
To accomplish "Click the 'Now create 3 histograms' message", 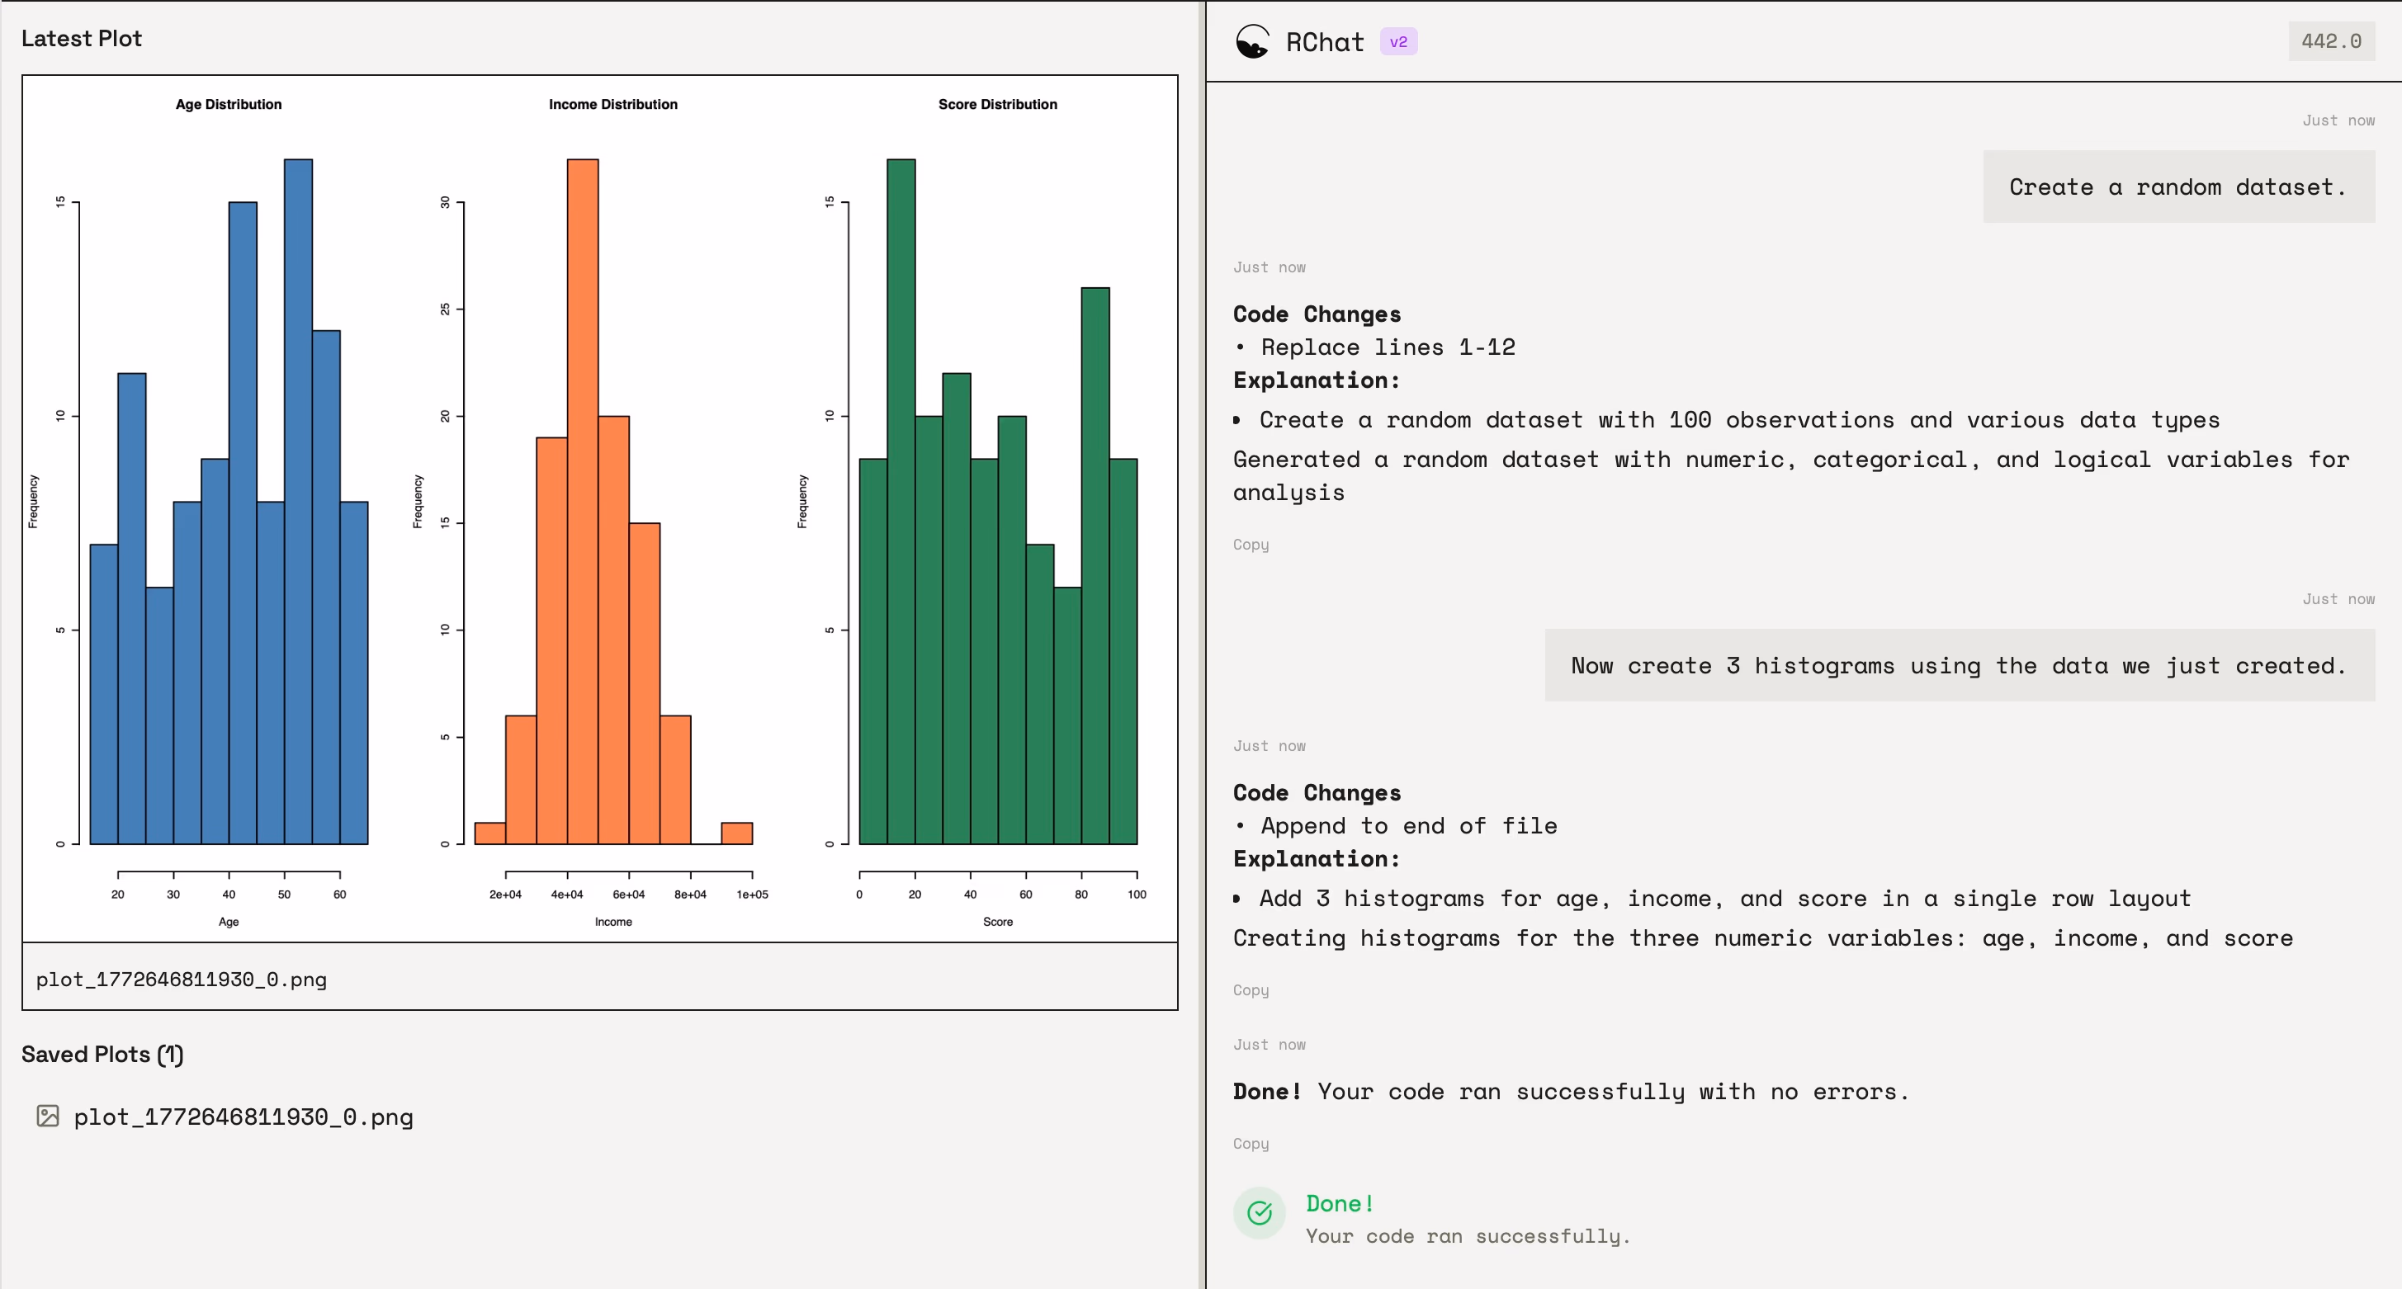I will point(1959,665).
